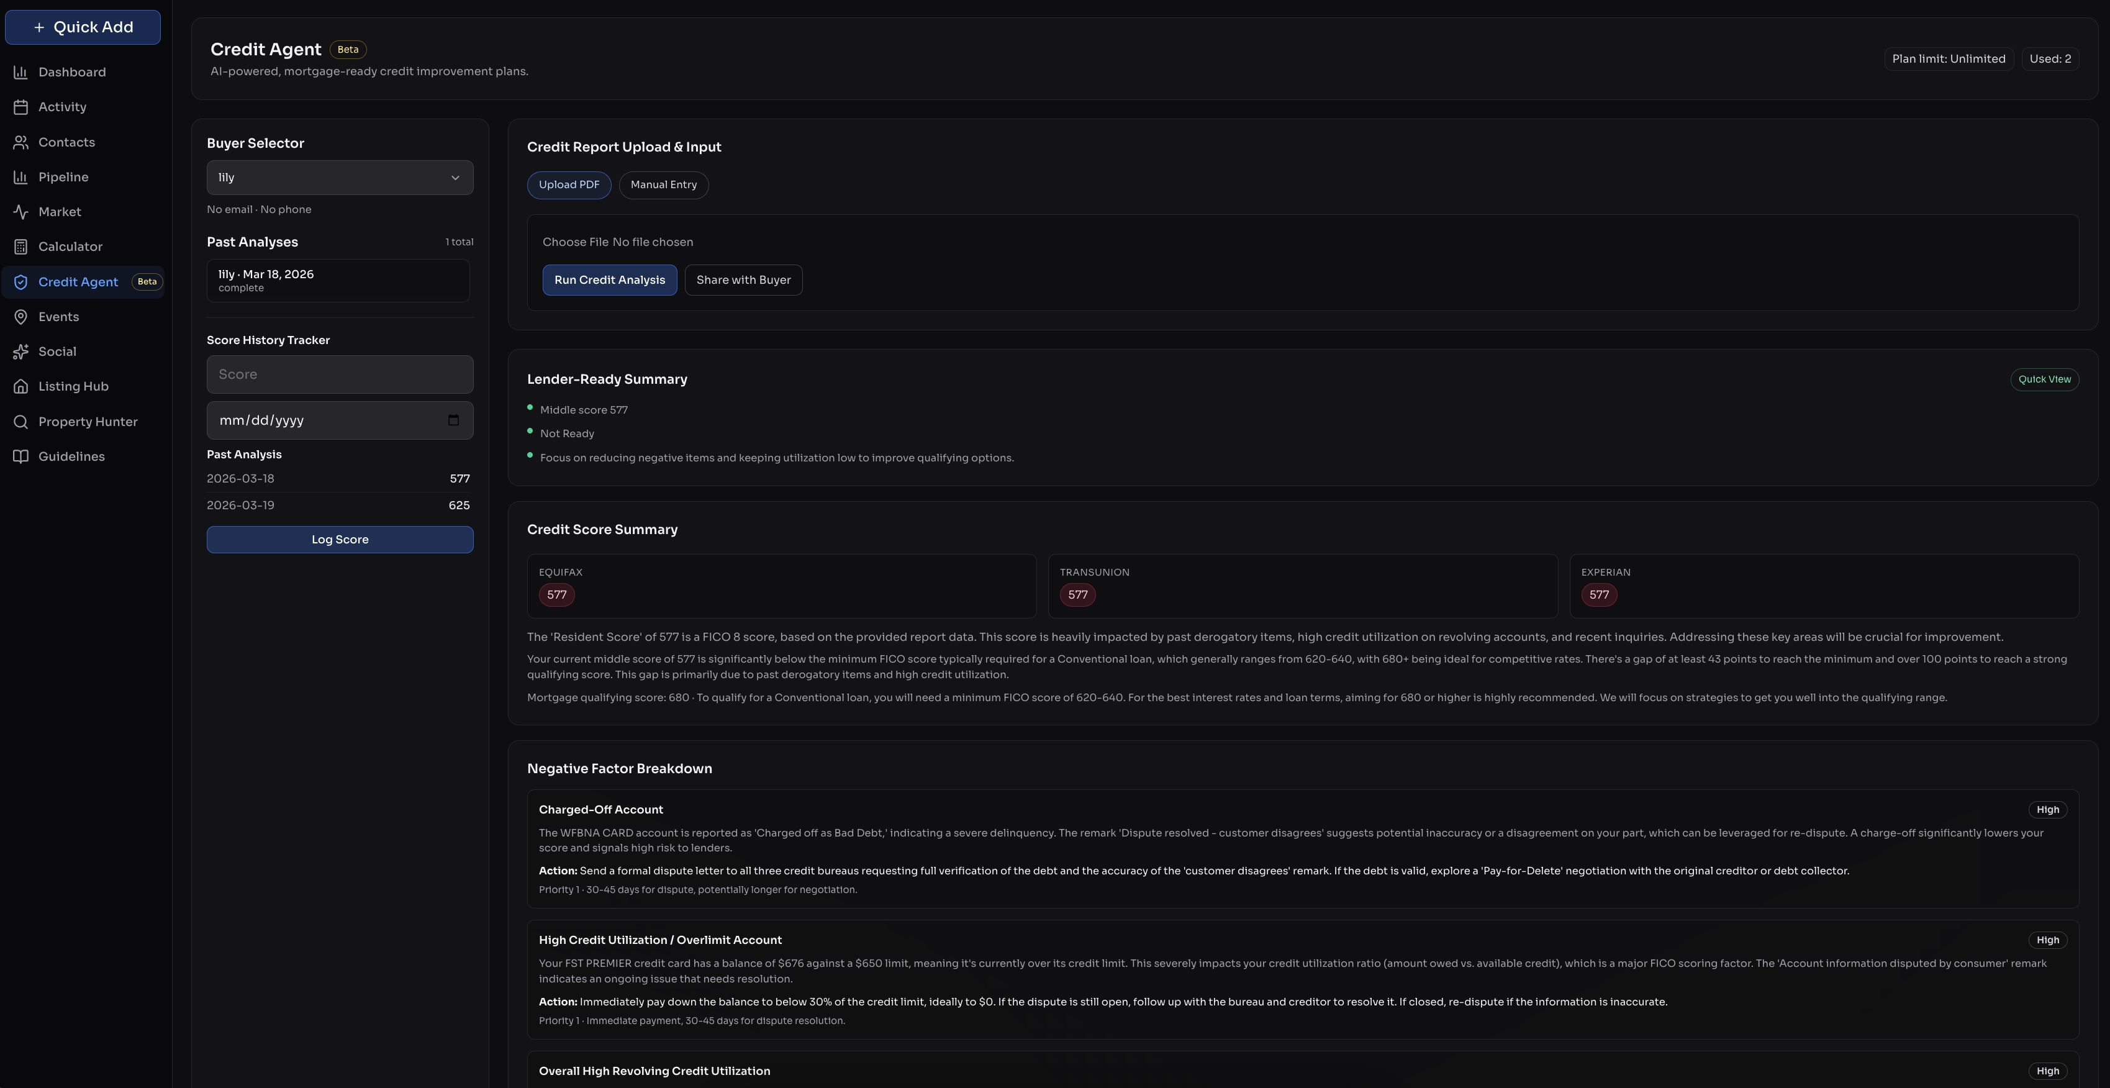Screen dimensions: 2110x1088
Task: View the Guidelines section
Action: point(71,456)
